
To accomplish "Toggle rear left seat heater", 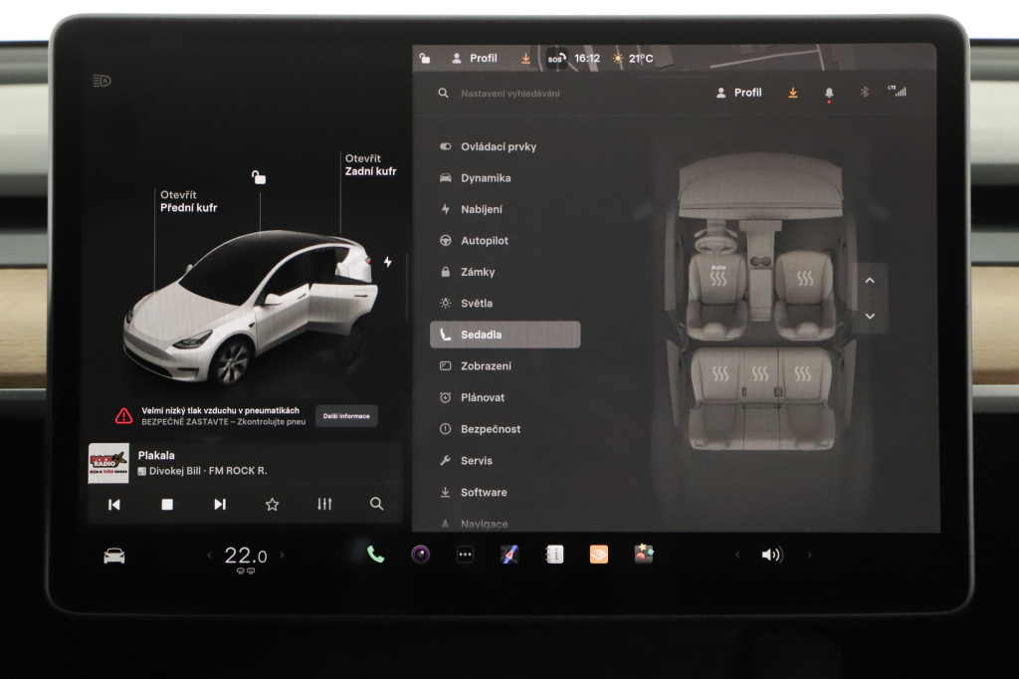I will [x=720, y=374].
